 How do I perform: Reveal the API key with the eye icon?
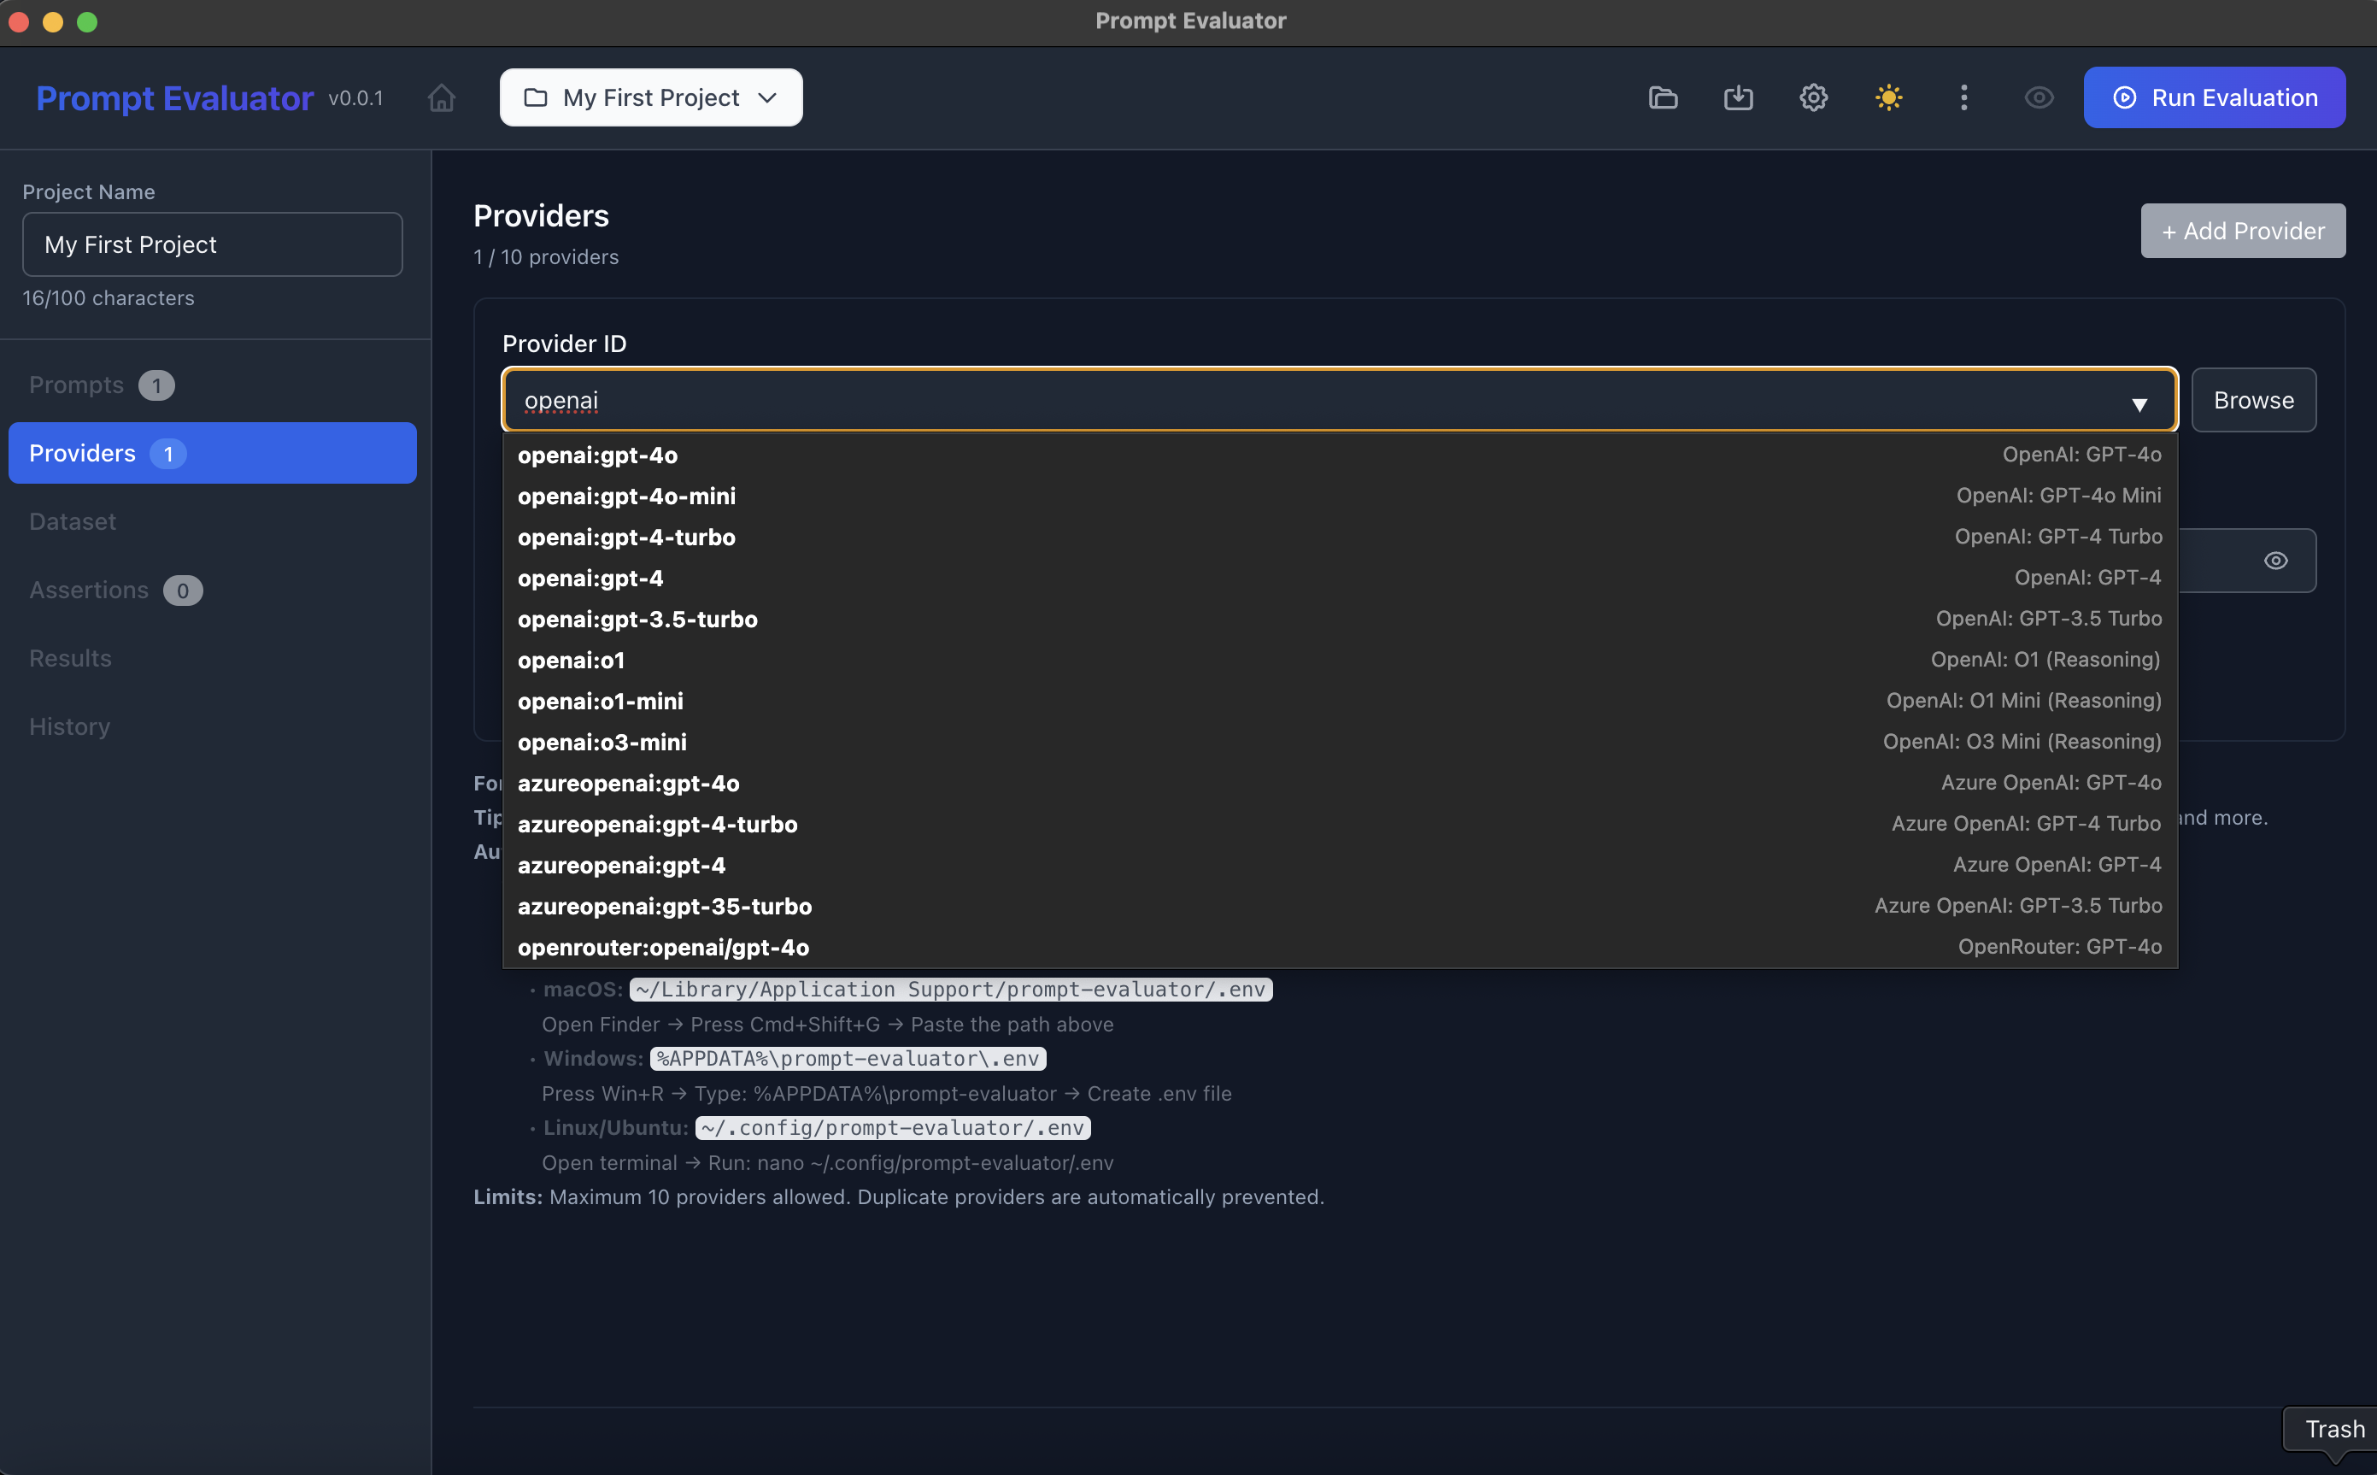pos(2276,560)
